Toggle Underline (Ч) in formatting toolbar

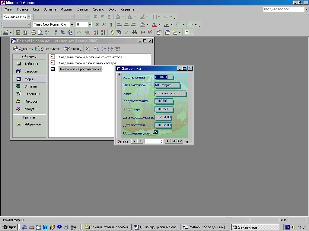point(111,25)
